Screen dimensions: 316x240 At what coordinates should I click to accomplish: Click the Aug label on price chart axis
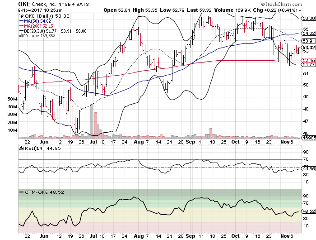point(139,142)
